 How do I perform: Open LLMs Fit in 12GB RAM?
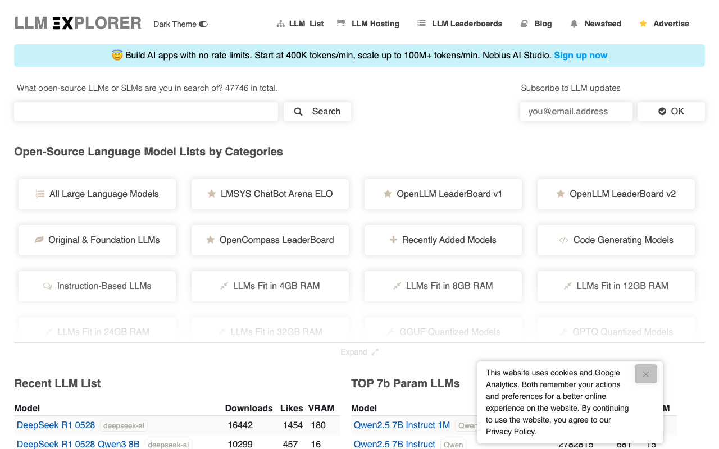pyautogui.click(x=616, y=286)
